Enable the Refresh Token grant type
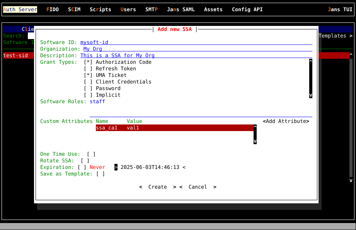Viewport: 356px width, 230px height. (x=89, y=69)
